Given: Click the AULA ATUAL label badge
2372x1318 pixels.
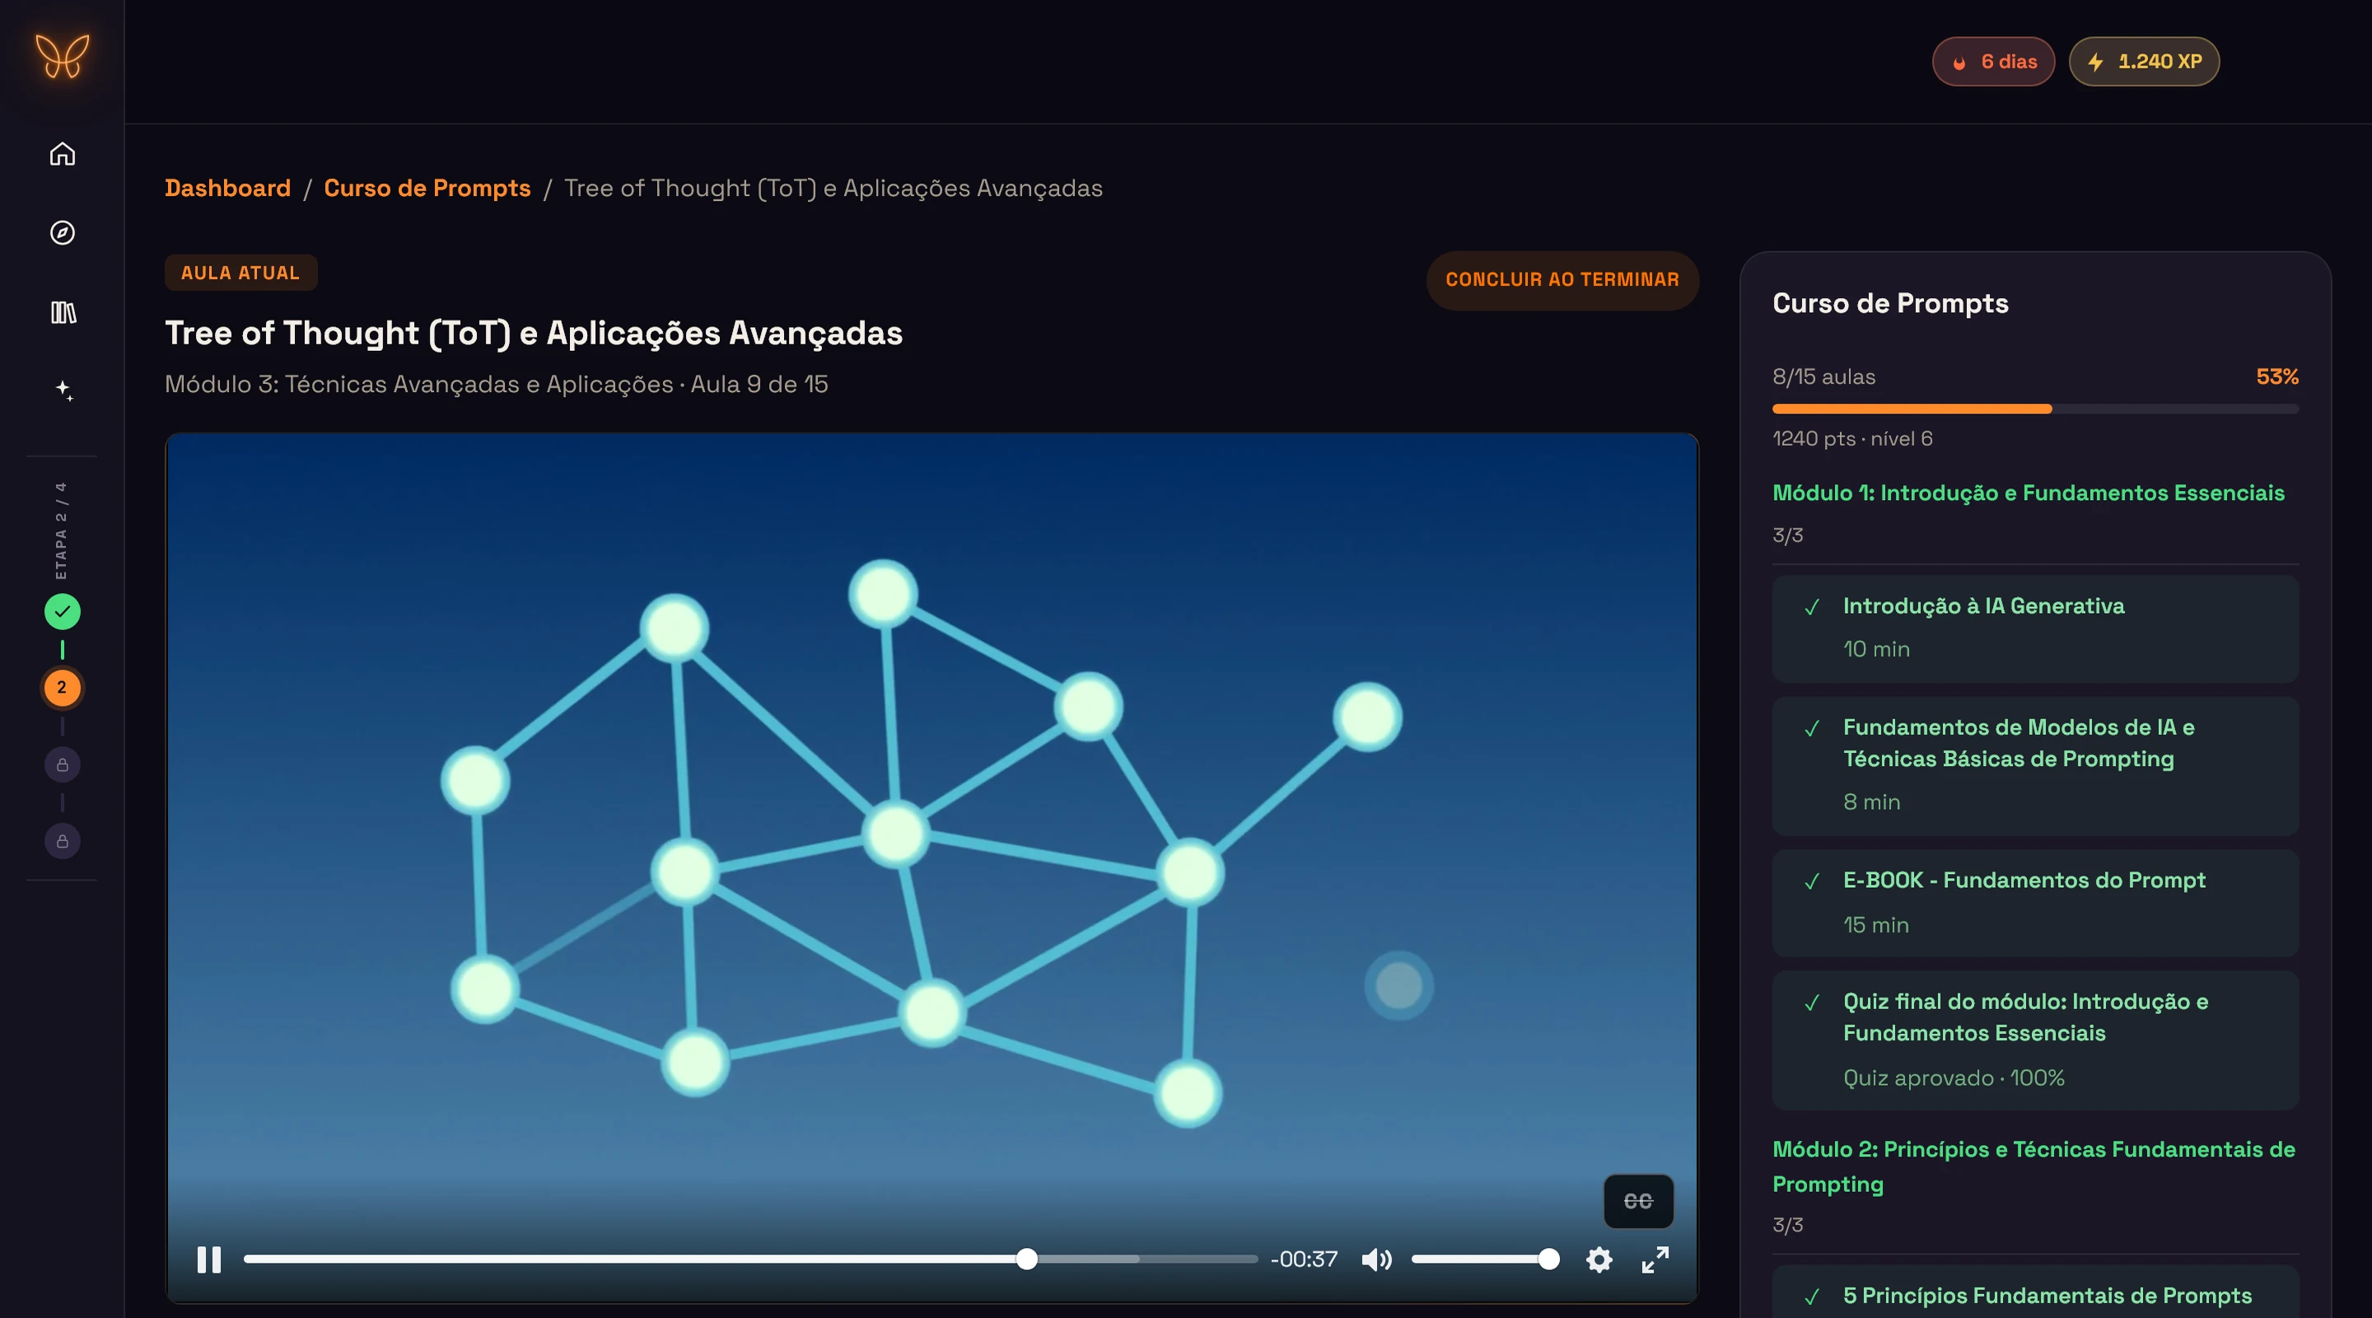Looking at the screenshot, I should click(240, 273).
